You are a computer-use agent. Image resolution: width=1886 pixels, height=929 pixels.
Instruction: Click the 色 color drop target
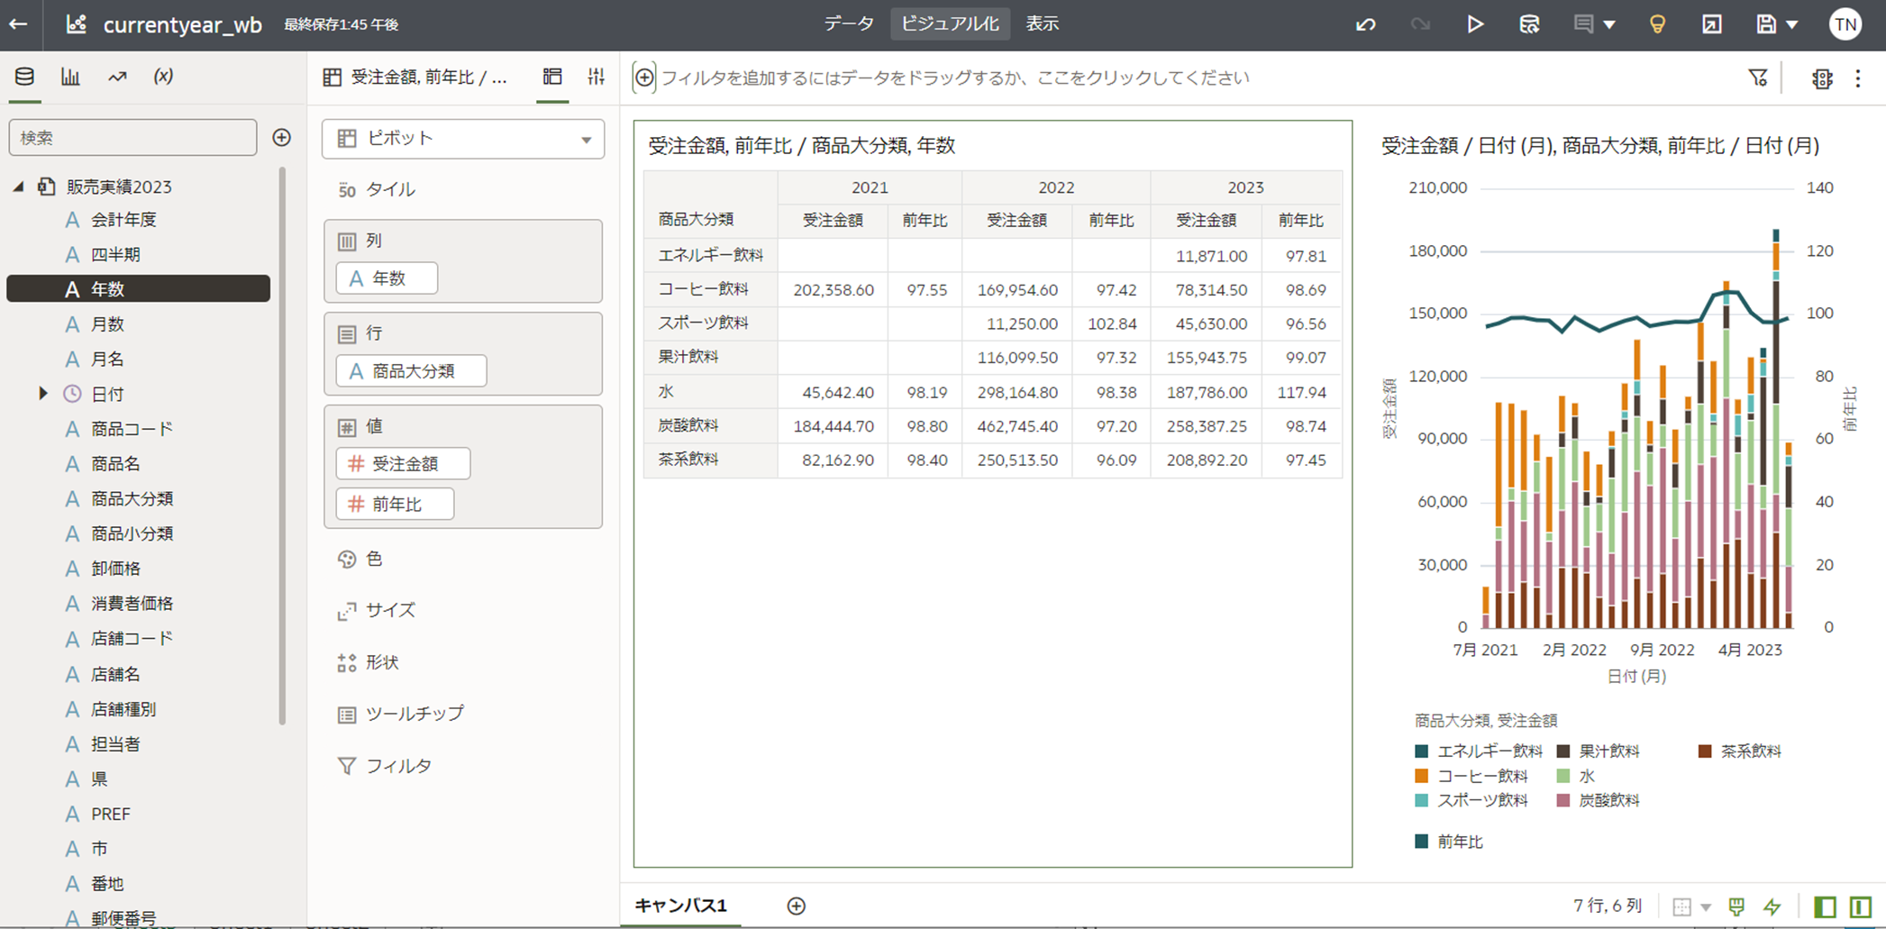463,560
